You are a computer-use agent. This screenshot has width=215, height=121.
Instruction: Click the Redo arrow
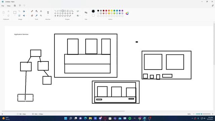coord(25,6)
